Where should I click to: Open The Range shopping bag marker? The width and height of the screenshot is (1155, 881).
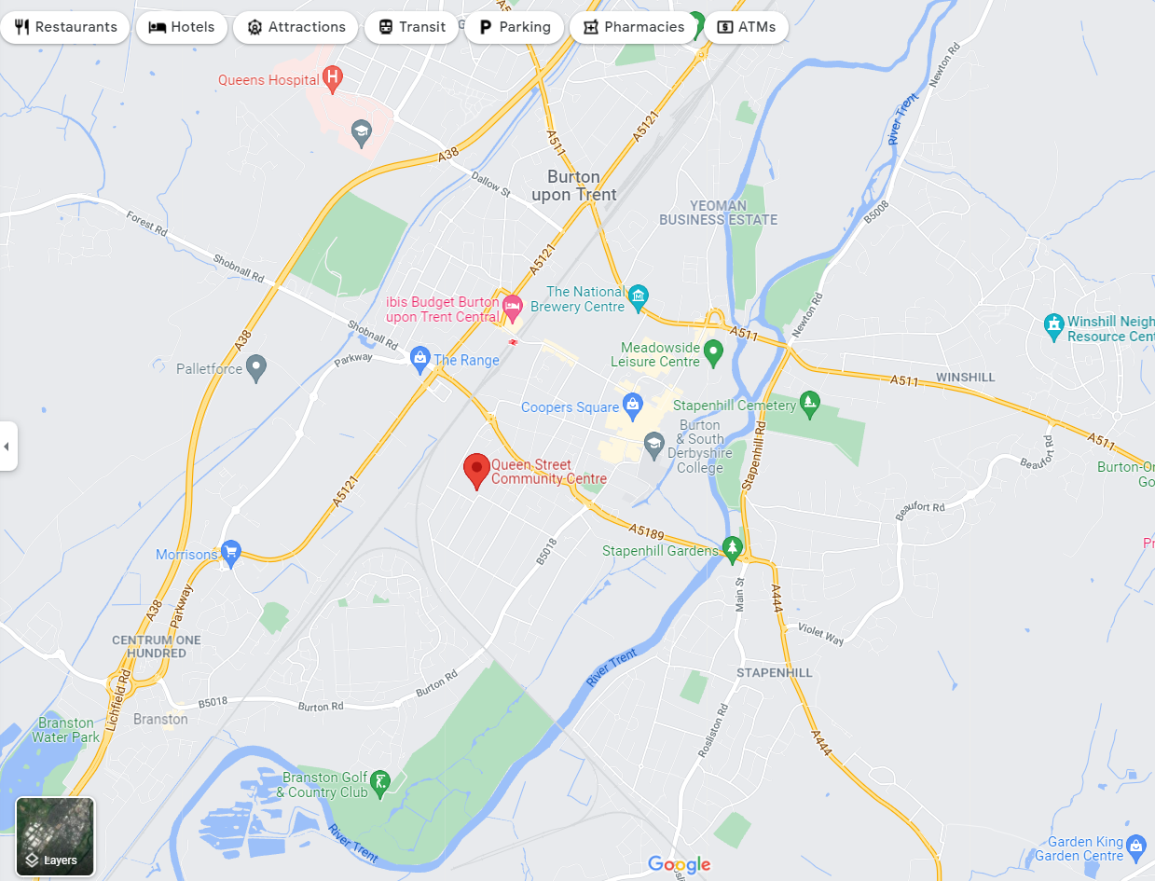tap(420, 358)
